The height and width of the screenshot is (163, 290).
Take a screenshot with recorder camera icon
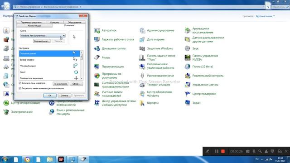[x=248, y=151]
